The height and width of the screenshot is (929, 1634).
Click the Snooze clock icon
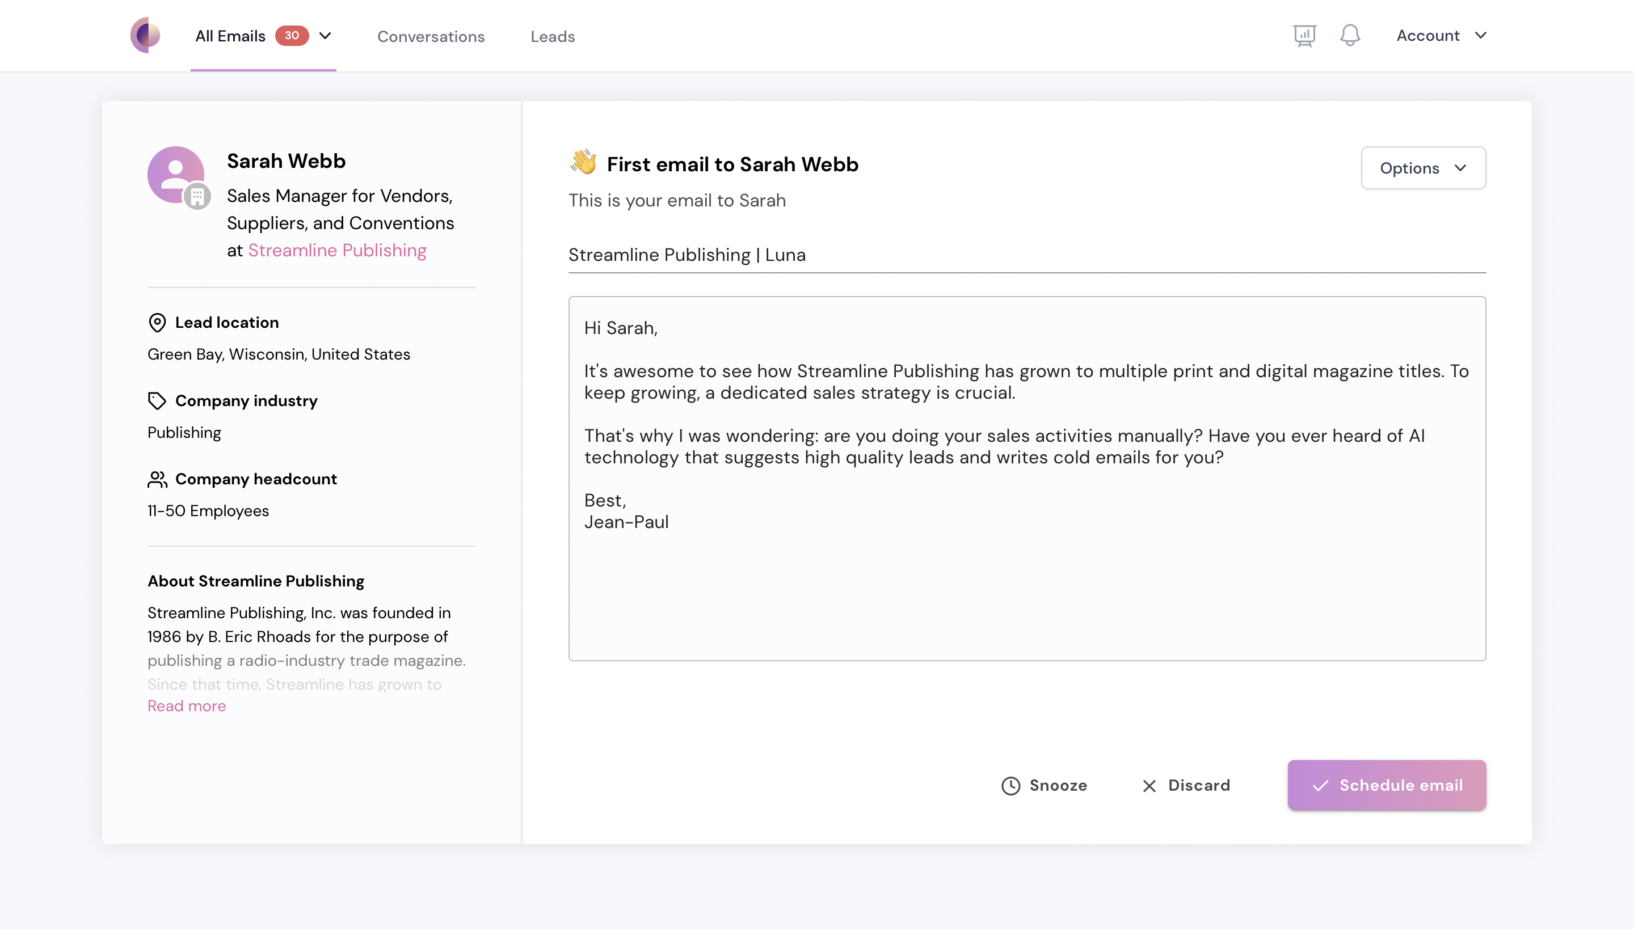pos(1010,786)
